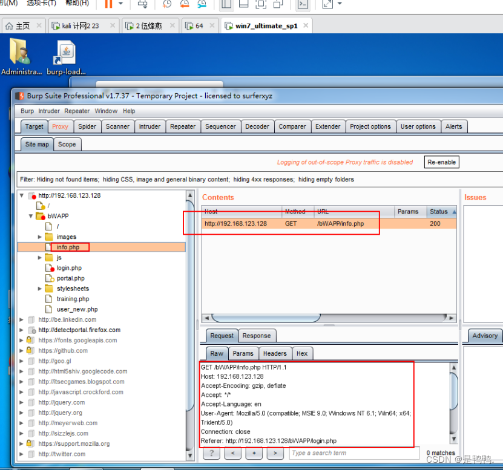The width and height of the screenshot is (503, 470).
Task: Switch to the Alerts tab
Action: coord(454,126)
